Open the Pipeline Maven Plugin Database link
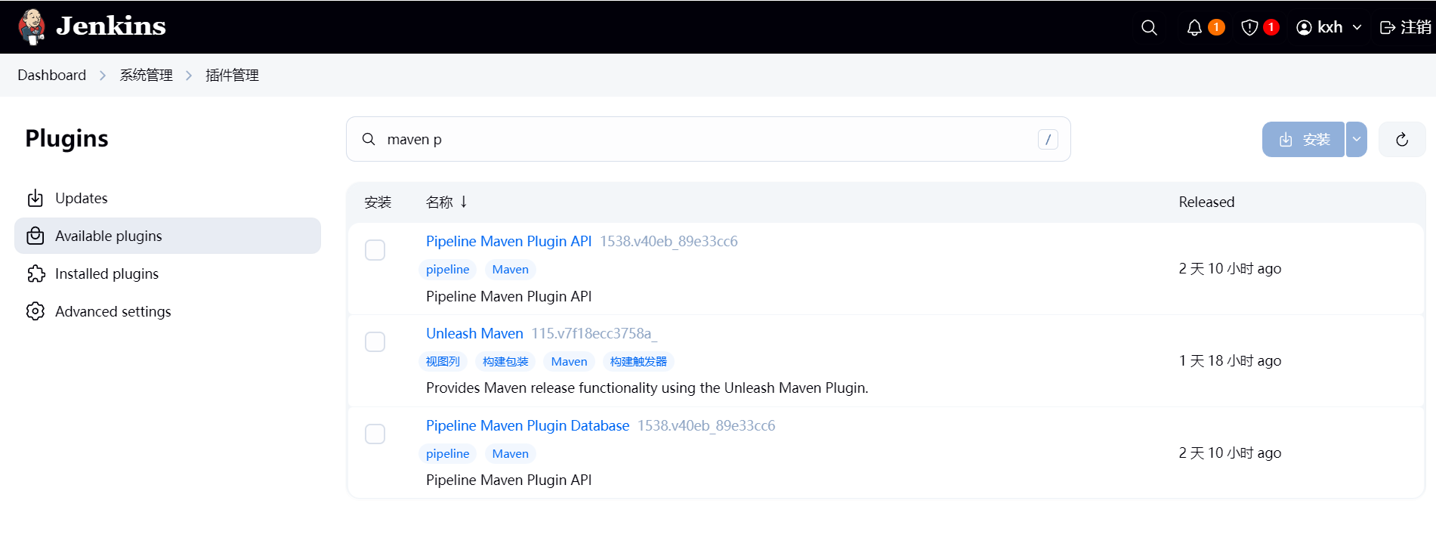This screenshot has width=1436, height=556. tap(527, 425)
